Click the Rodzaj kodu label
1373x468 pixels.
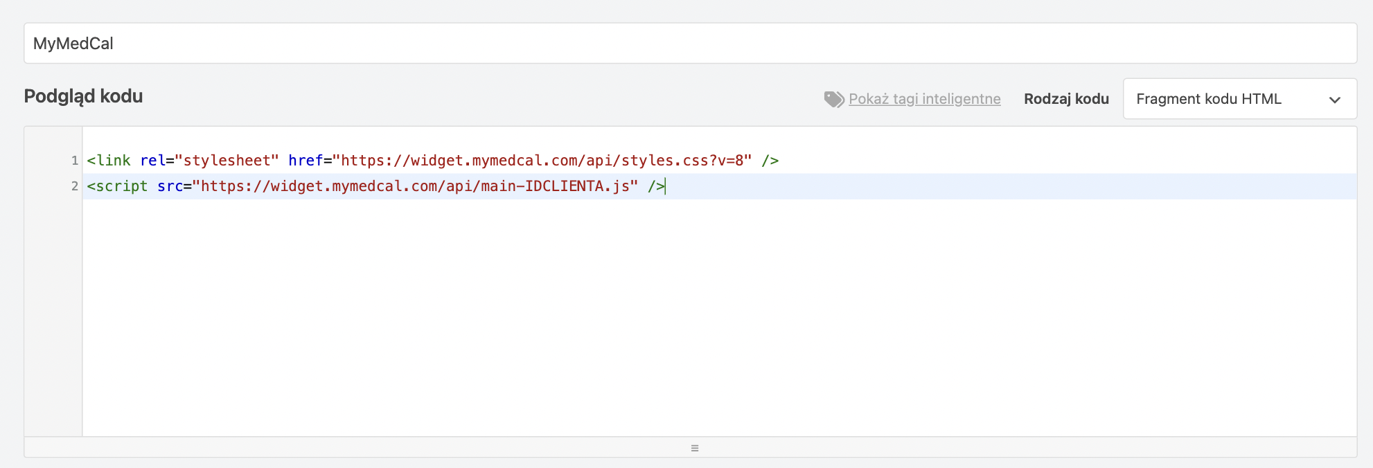click(x=1065, y=99)
